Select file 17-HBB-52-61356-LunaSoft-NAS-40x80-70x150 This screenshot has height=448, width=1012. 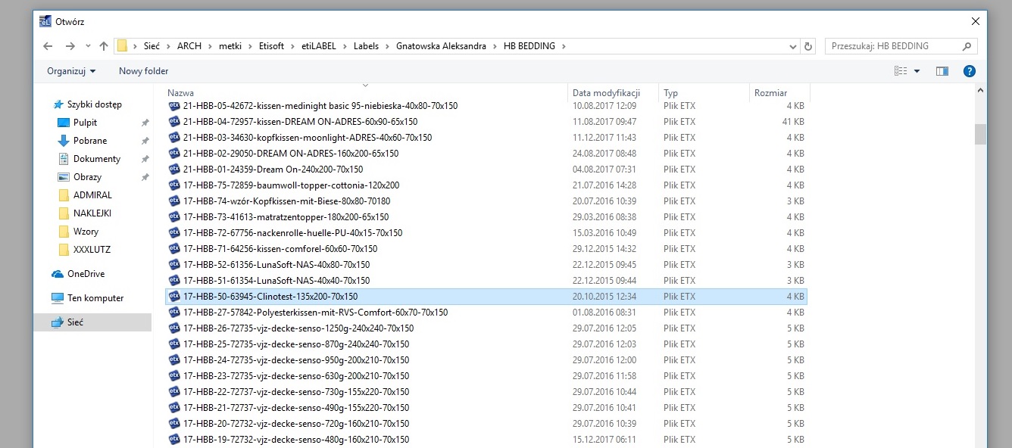pyautogui.click(x=486, y=265)
